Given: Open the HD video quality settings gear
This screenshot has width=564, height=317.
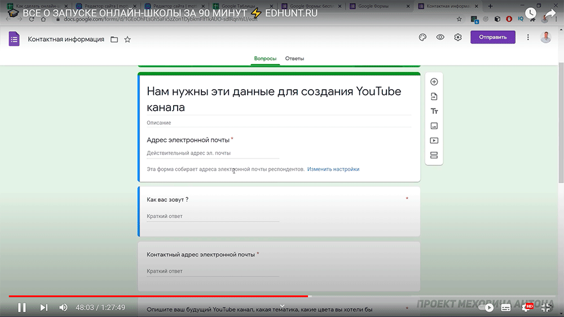Looking at the screenshot, I should point(527,307).
